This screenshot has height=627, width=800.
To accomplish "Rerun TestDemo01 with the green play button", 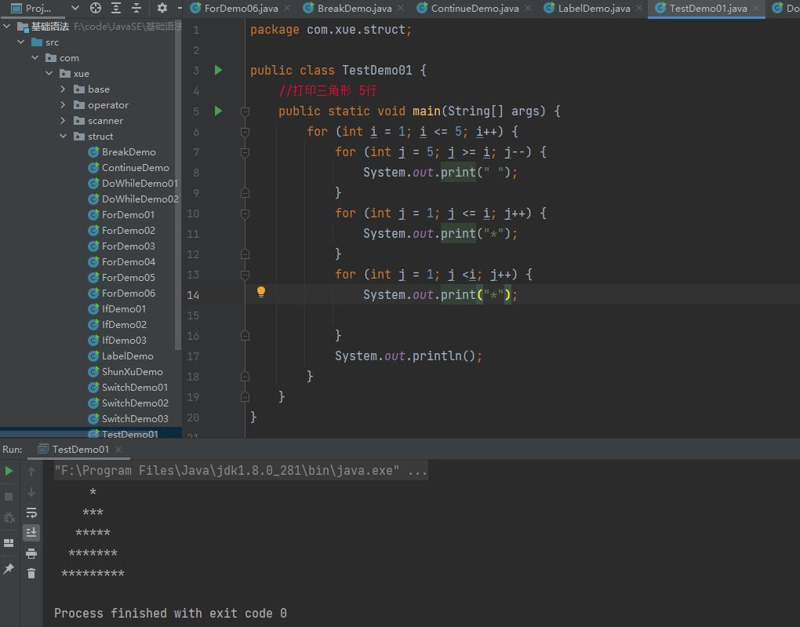I will click(9, 471).
